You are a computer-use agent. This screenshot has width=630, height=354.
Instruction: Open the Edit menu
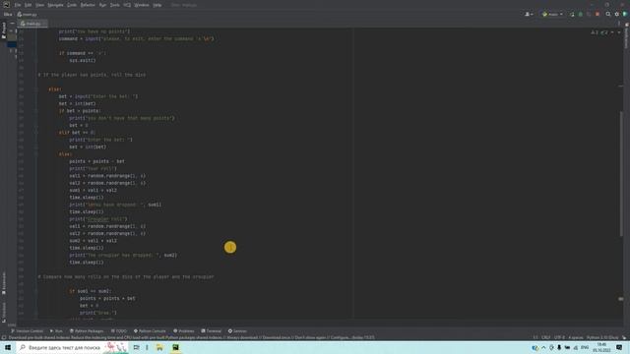point(29,5)
